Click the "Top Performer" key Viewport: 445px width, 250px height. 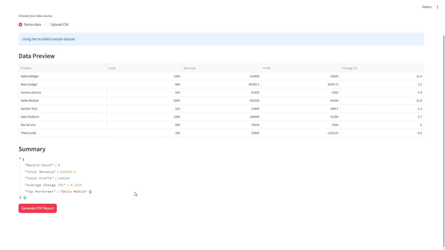(x=40, y=192)
